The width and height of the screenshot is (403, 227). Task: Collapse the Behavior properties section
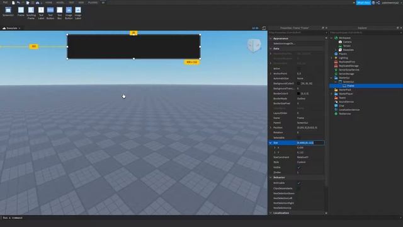coord(271,178)
